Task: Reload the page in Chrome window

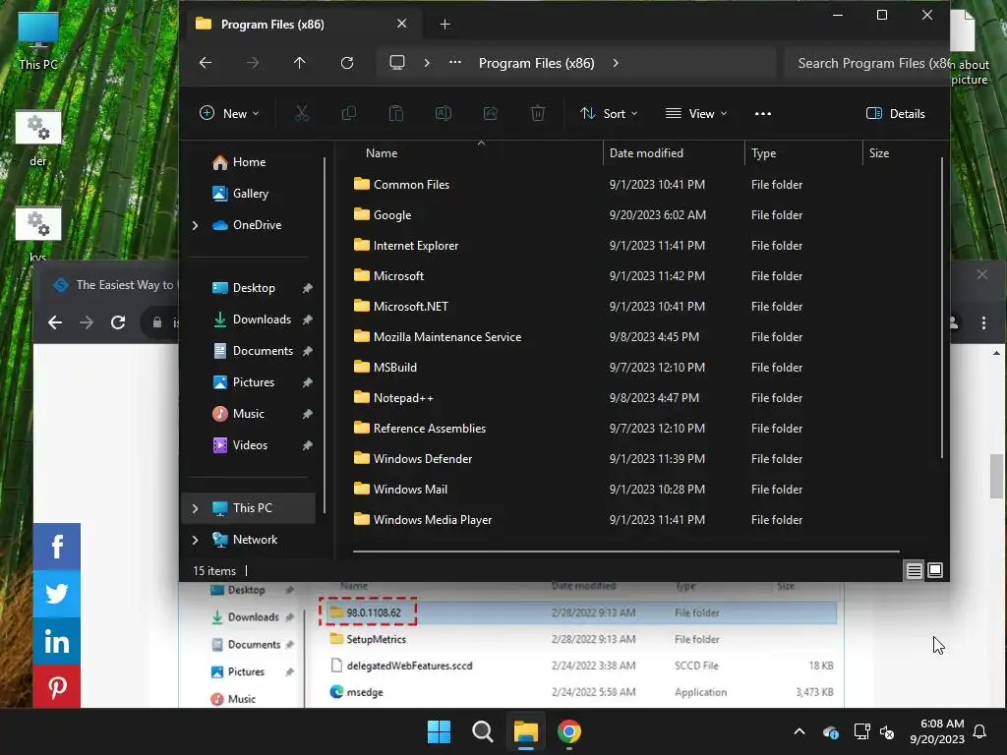Action: (118, 322)
